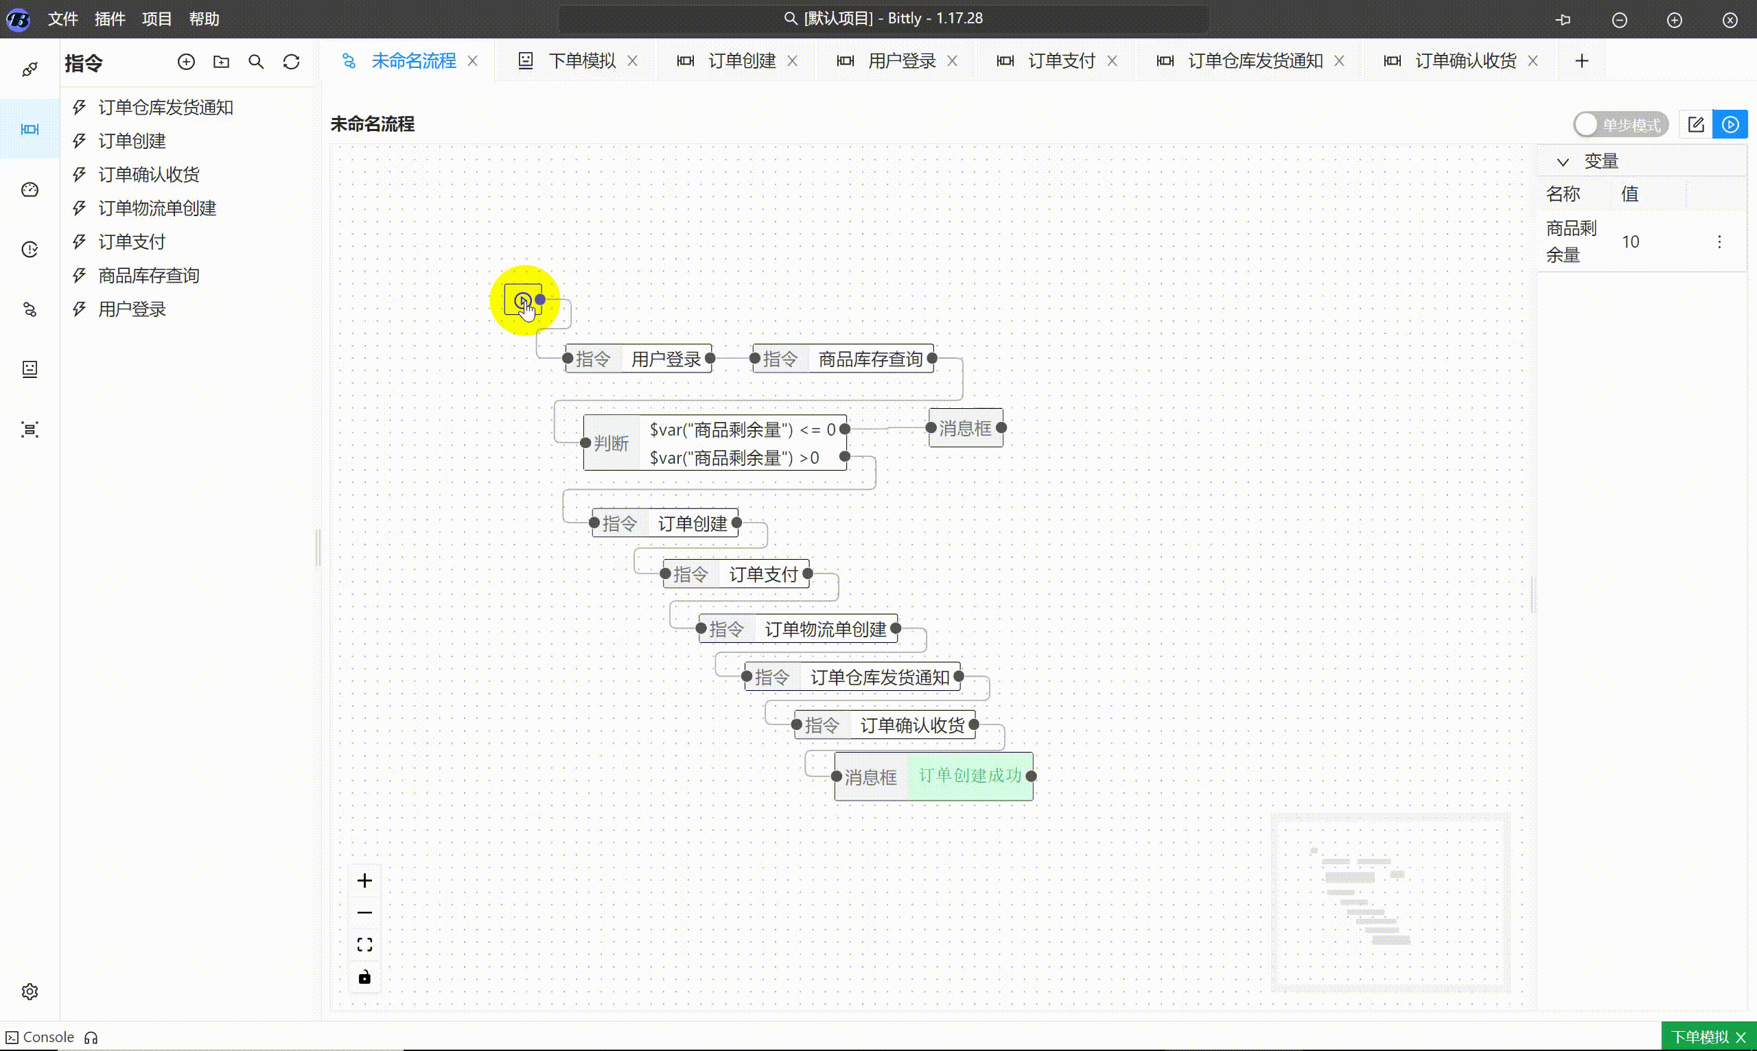Image resolution: width=1757 pixels, height=1051 pixels.
Task: Open the new folder icon in instruction panel
Action: click(221, 62)
